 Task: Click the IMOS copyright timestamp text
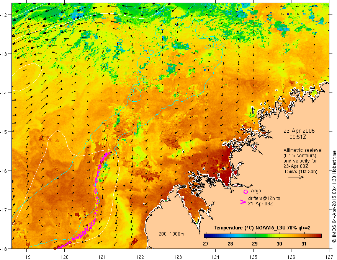(334, 197)
